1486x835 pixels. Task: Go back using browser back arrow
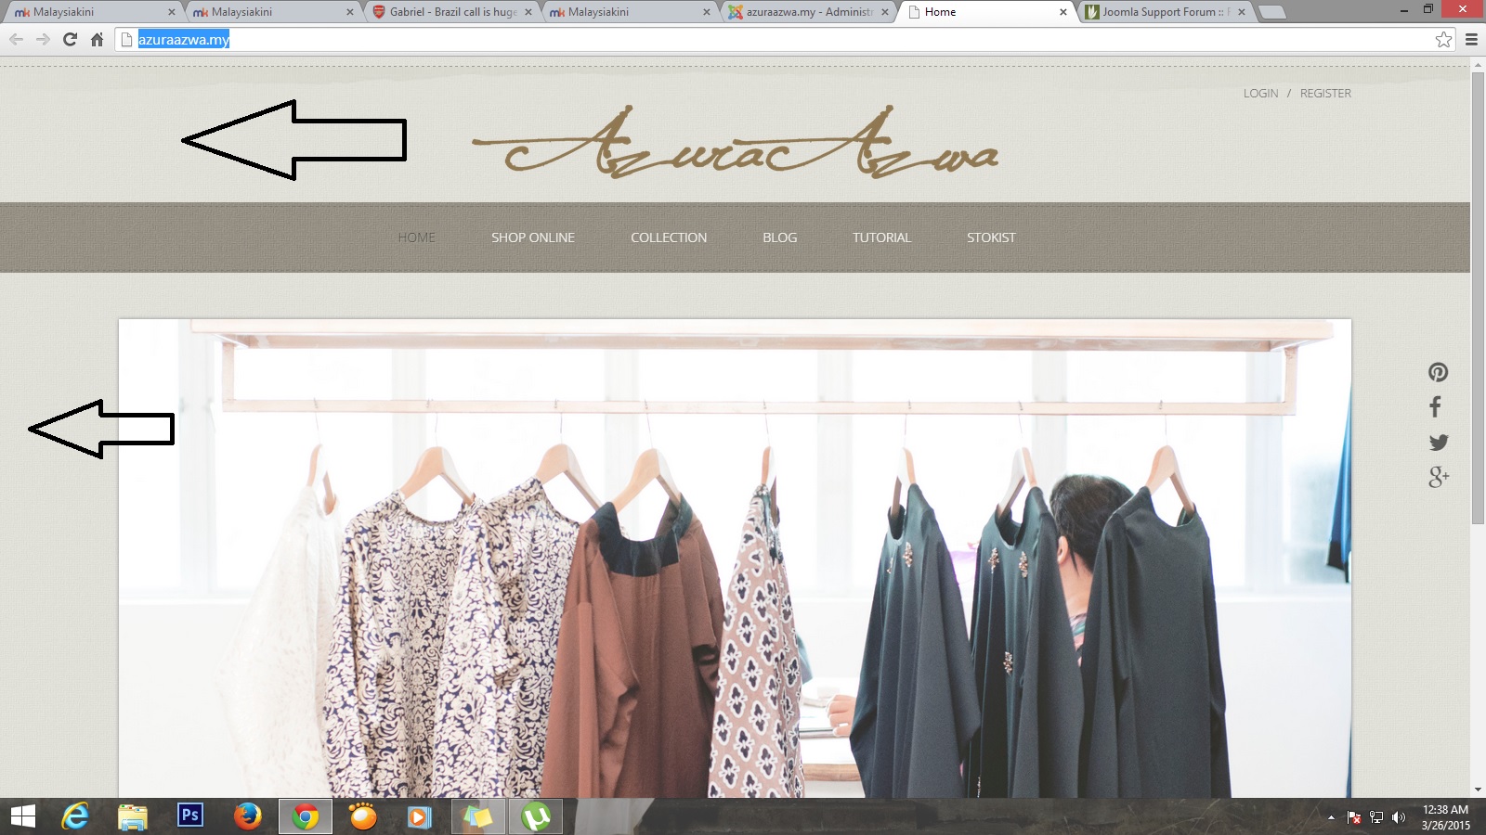coord(16,39)
